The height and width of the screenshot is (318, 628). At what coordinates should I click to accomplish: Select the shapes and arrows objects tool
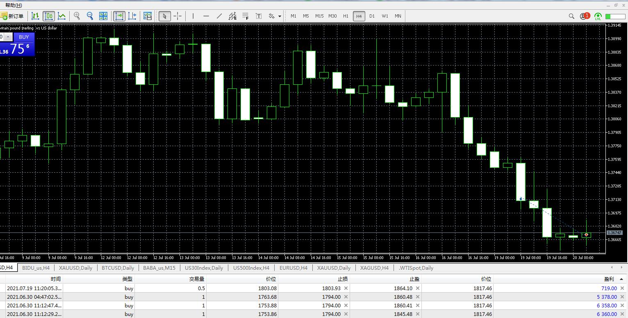tap(271, 16)
